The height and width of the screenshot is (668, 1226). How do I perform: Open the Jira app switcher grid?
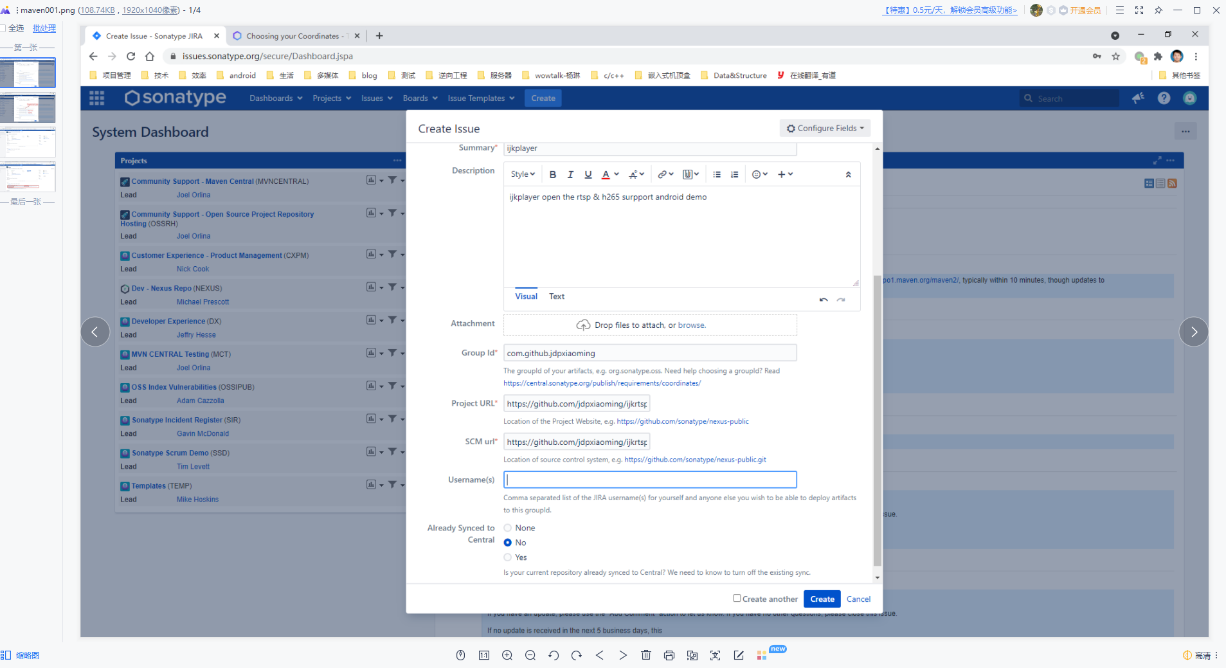pos(97,98)
